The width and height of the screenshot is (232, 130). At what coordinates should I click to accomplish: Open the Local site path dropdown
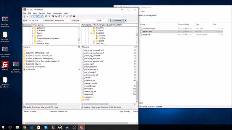(79, 25)
